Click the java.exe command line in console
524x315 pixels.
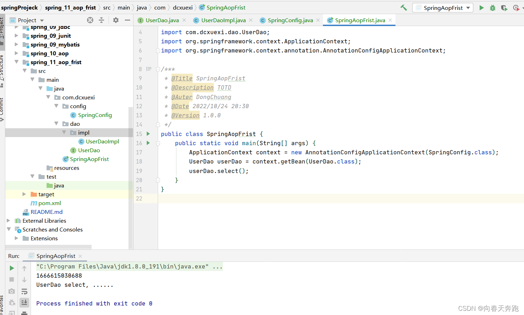tap(129, 266)
